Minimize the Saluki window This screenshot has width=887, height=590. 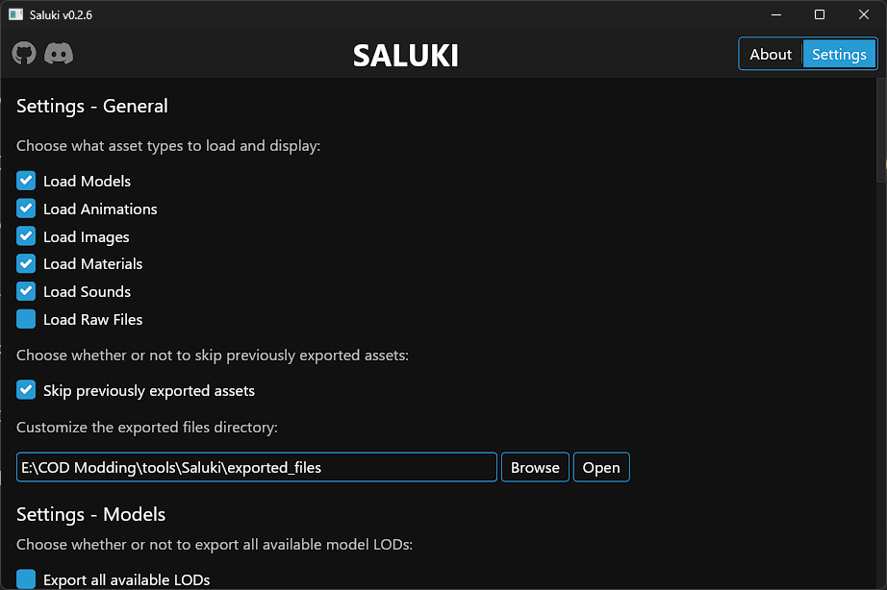[775, 14]
